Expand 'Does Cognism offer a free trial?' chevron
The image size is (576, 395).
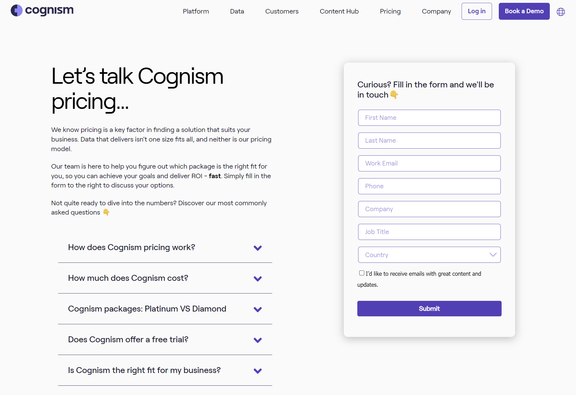pyautogui.click(x=258, y=340)
